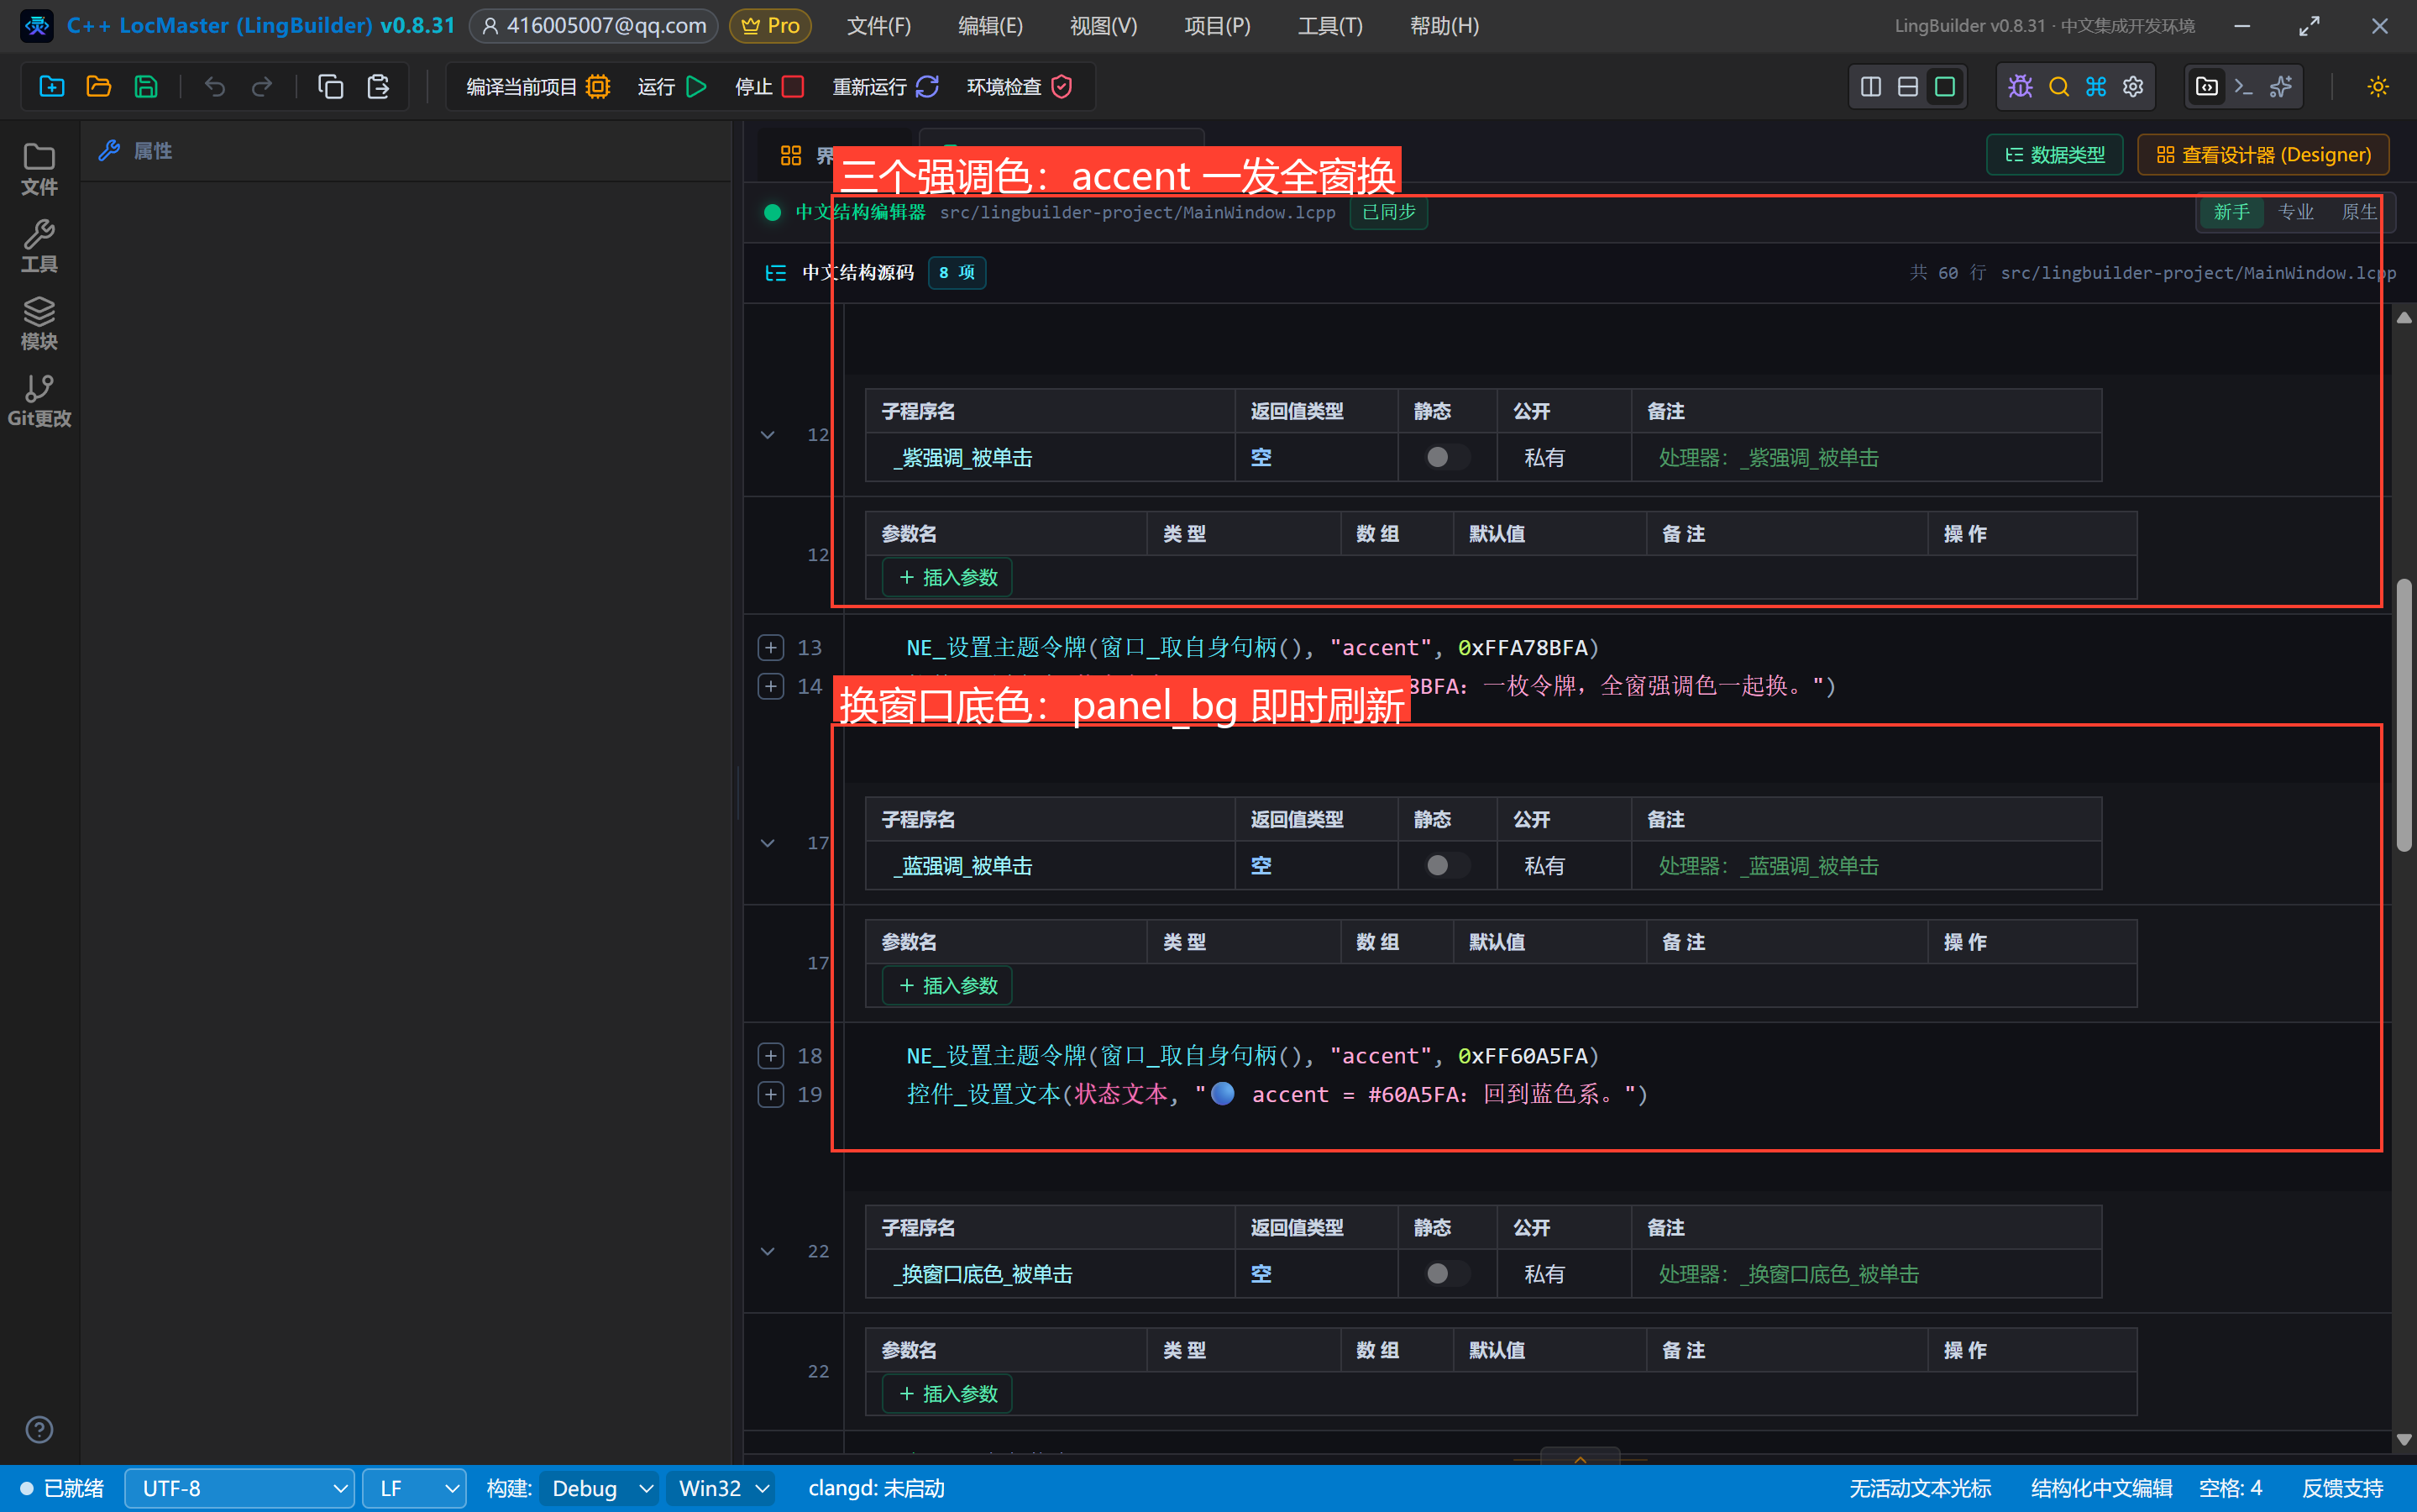Open the UTF-8 encoding dropdown
This screenshot has height=1512, width=2417.
point(240,1488)
